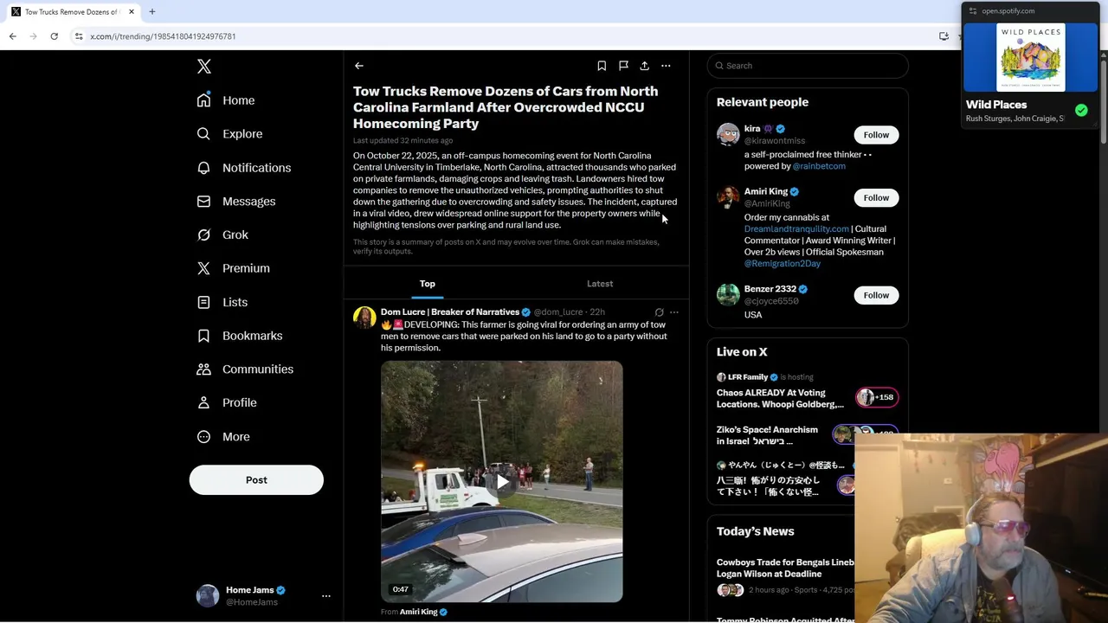
Task: Click the Explore magnifier sidebar icon
Action: (x=203, y=134)
